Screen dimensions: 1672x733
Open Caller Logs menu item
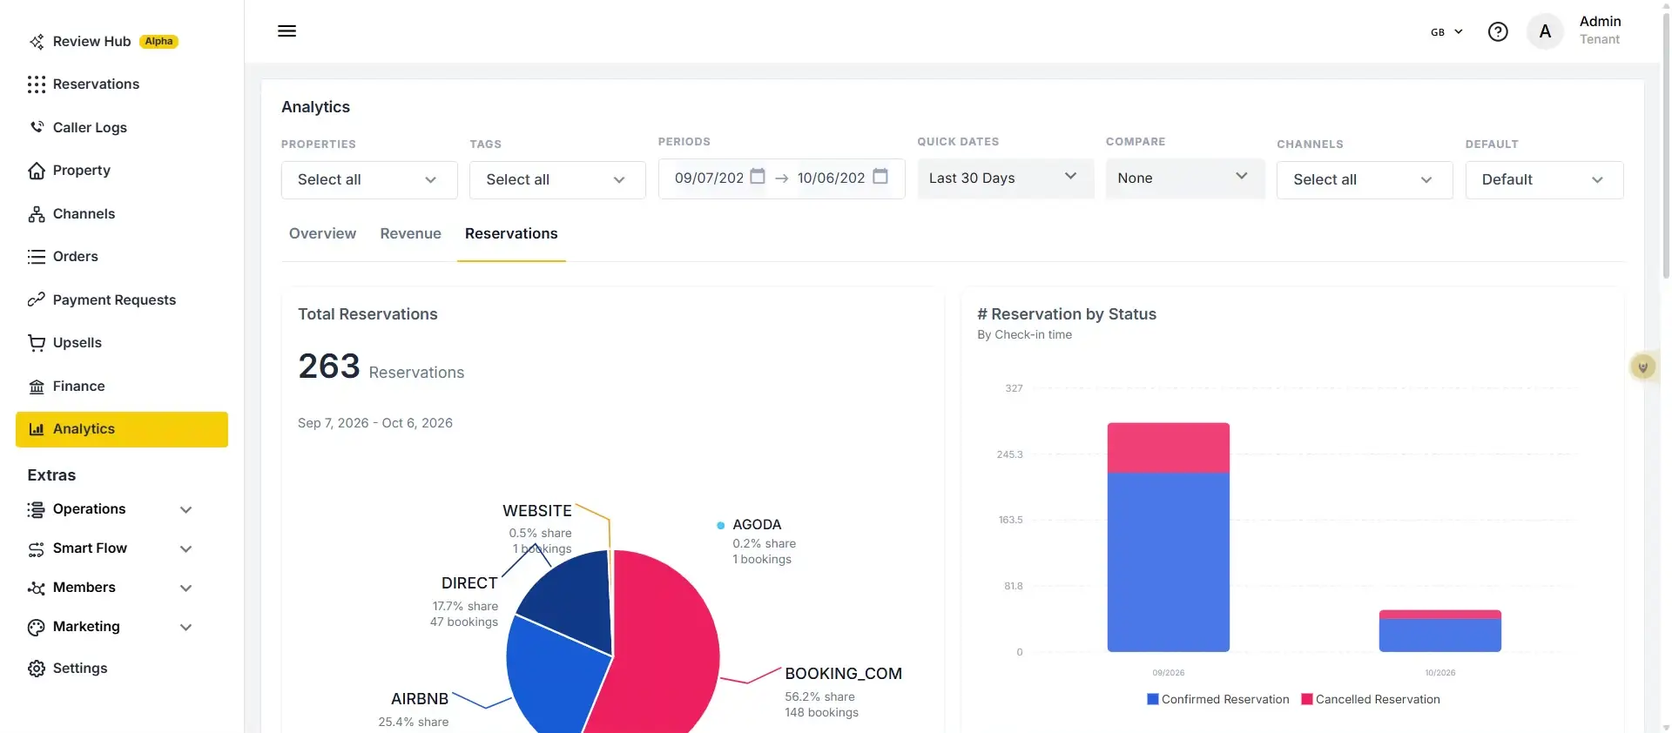pyautogui.click(x=90, y=127)
